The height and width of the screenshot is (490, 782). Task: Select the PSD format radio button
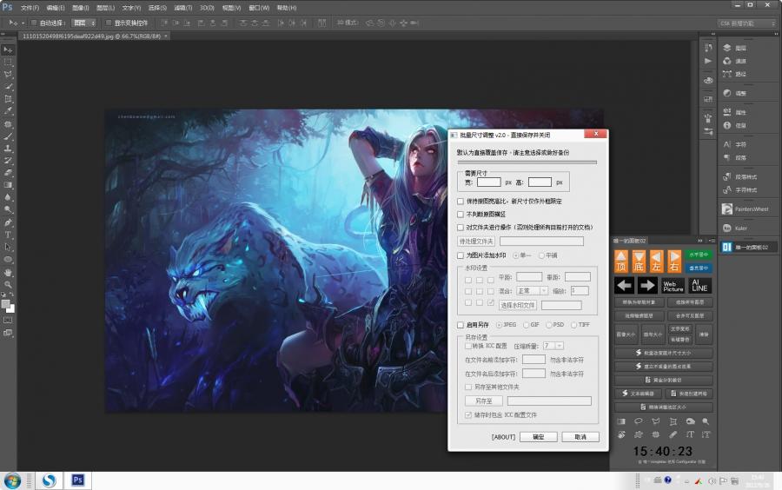click(x=548, y=325)
